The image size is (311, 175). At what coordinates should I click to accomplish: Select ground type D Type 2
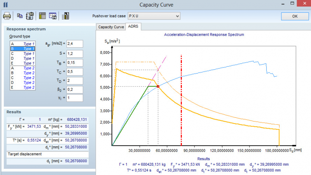click(x=23, y=82)
